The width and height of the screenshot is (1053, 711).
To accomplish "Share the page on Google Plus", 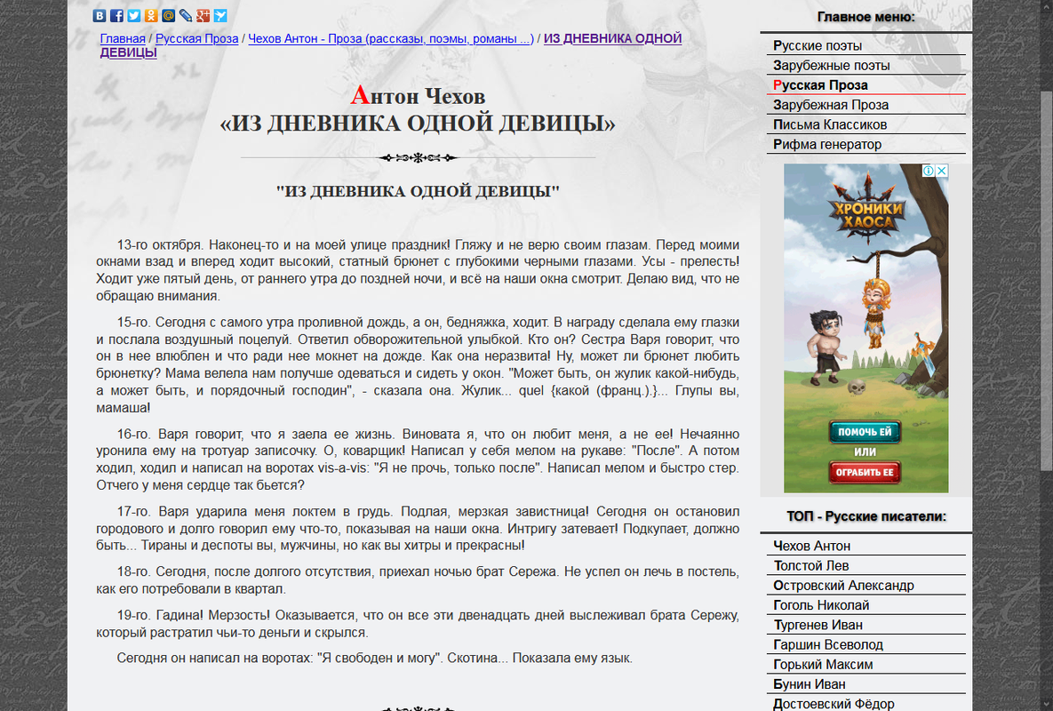I will [203, 15].
